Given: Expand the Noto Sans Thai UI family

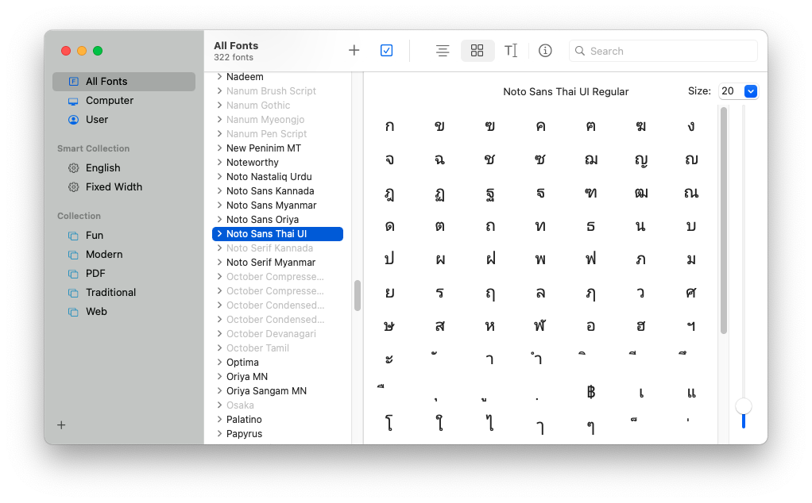Looking at the screenshot, I should [x=219, y=234].
